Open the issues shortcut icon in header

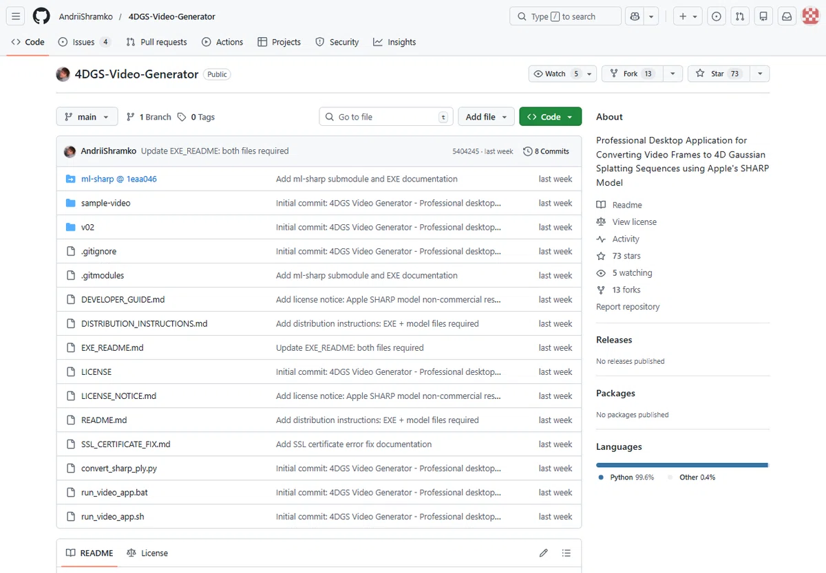click(x=717, y=17)
